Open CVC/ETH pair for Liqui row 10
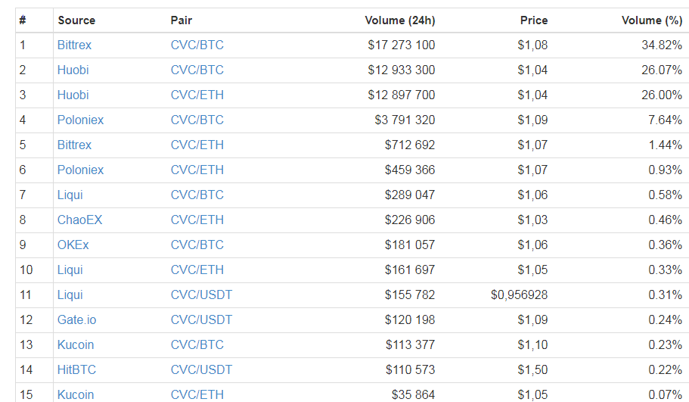 [x=197, y=270]
